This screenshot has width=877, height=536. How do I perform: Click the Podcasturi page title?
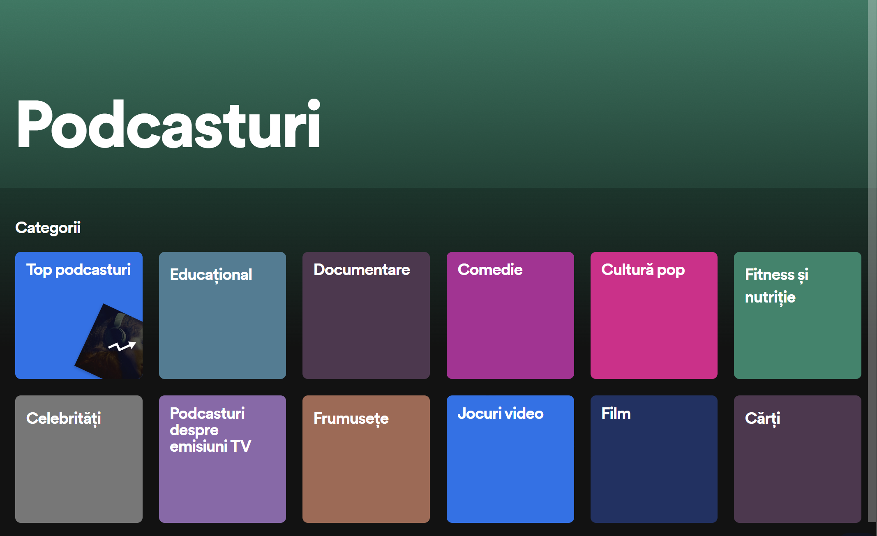coord(168,124)
